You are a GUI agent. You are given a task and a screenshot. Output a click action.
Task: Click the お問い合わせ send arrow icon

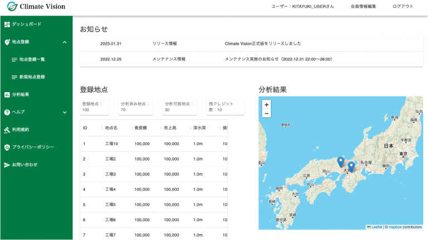point(7,165)
